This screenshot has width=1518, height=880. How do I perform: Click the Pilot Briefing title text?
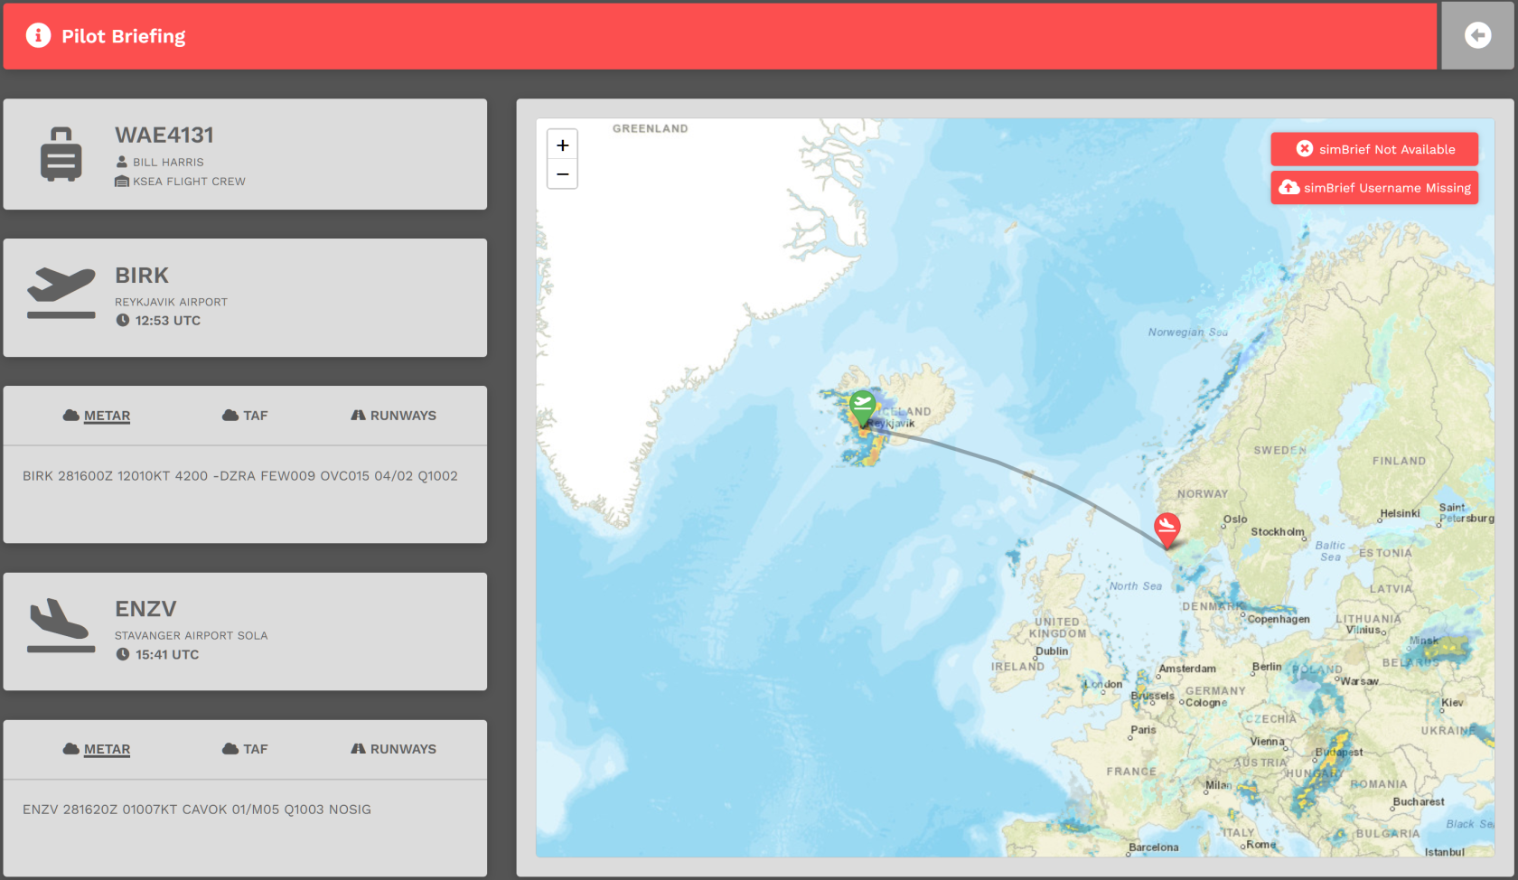click(124, 36)
